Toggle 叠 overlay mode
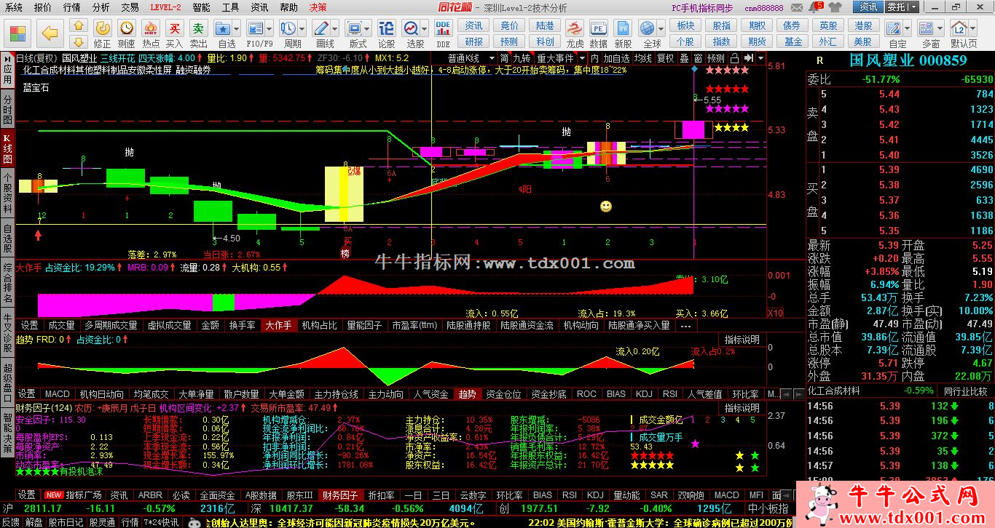The width and height of the screenshot is (995, 528). 685,58
